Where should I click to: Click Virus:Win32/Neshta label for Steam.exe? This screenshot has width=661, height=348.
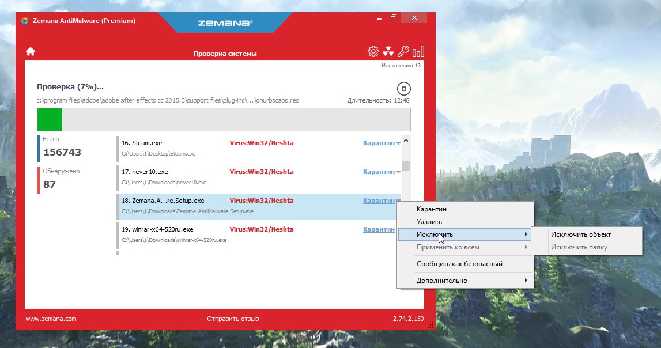pyautogui.click(x=262, y=143)
